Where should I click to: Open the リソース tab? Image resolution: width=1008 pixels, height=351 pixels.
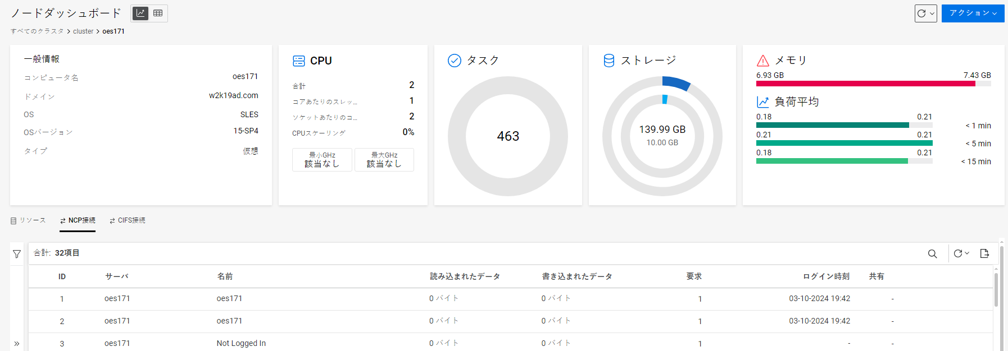(x=28, y=220)
